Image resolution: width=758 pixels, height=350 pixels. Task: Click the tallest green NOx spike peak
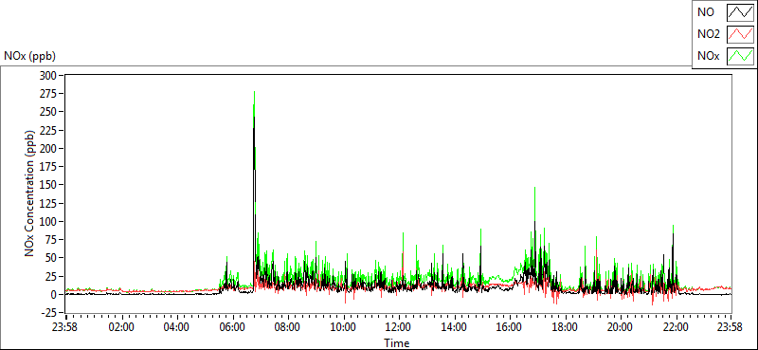(x=254, y=92)
